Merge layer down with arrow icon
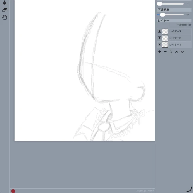193x193 pixels. coord(171,52)
